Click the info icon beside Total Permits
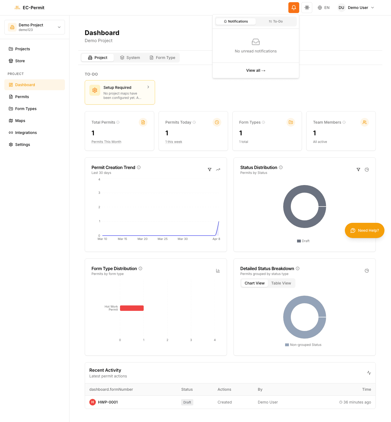The width and height of the screenshot is (391, 422). click(x=118, y=122)
